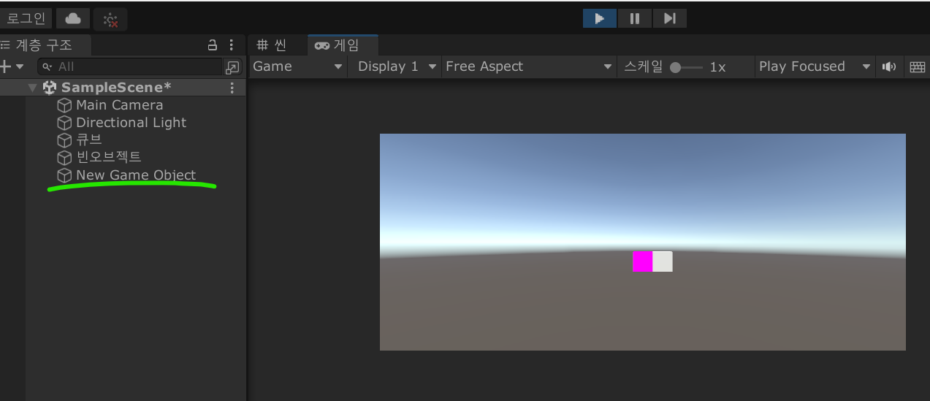Screen dimensions: 930x401
Task: Toggle the keyboard shortcuts icon in the game toolbar
Action: click(918, 67)
